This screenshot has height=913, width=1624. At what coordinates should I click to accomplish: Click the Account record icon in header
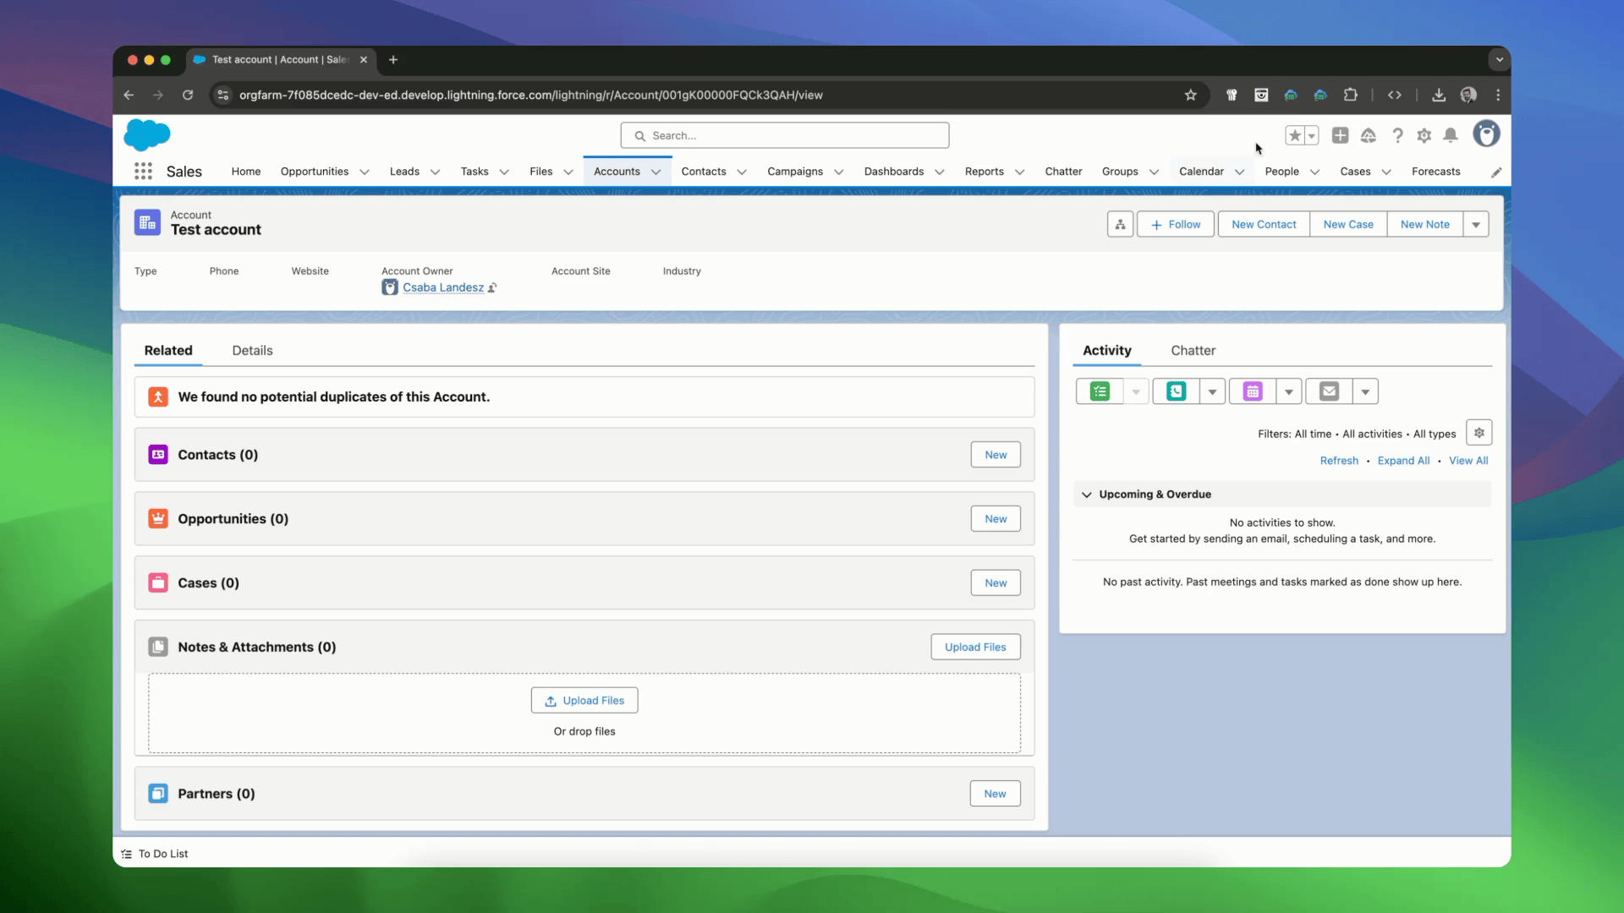[147, 222]
